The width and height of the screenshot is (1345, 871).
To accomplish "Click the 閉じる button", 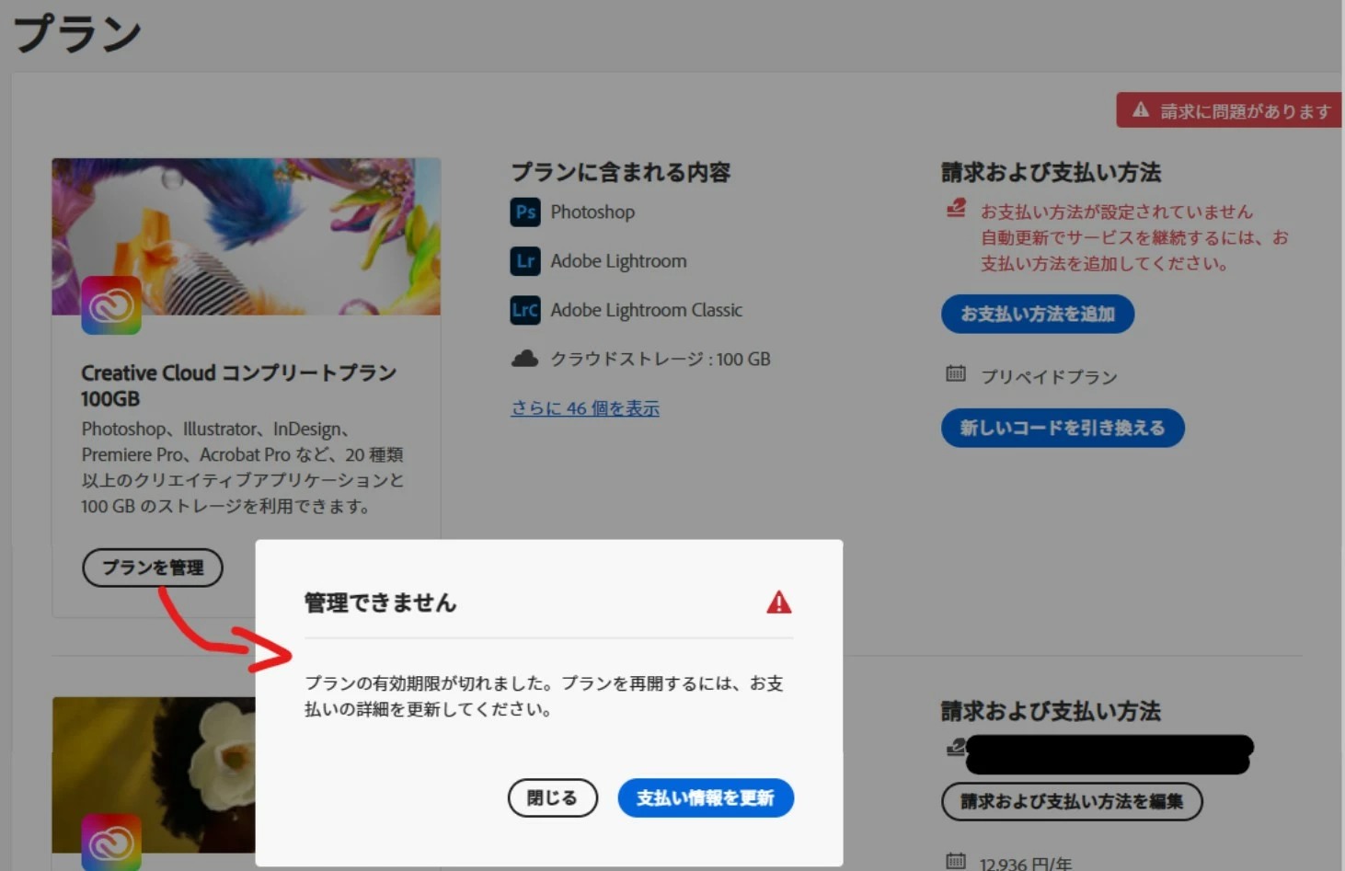I will point(552,797).
